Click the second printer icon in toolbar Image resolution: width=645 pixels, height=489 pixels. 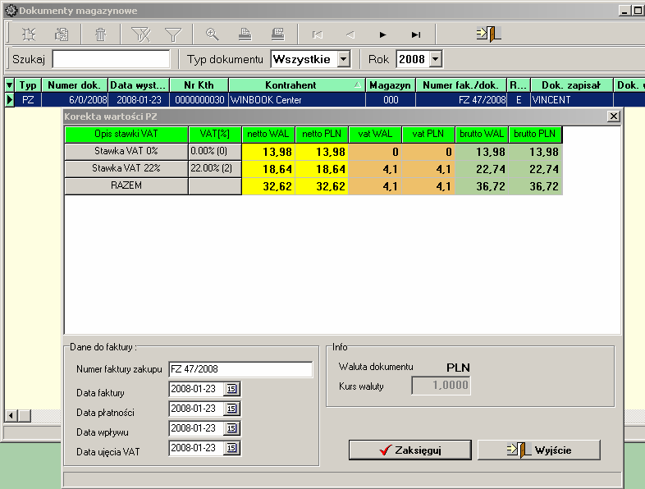(278, 34)
